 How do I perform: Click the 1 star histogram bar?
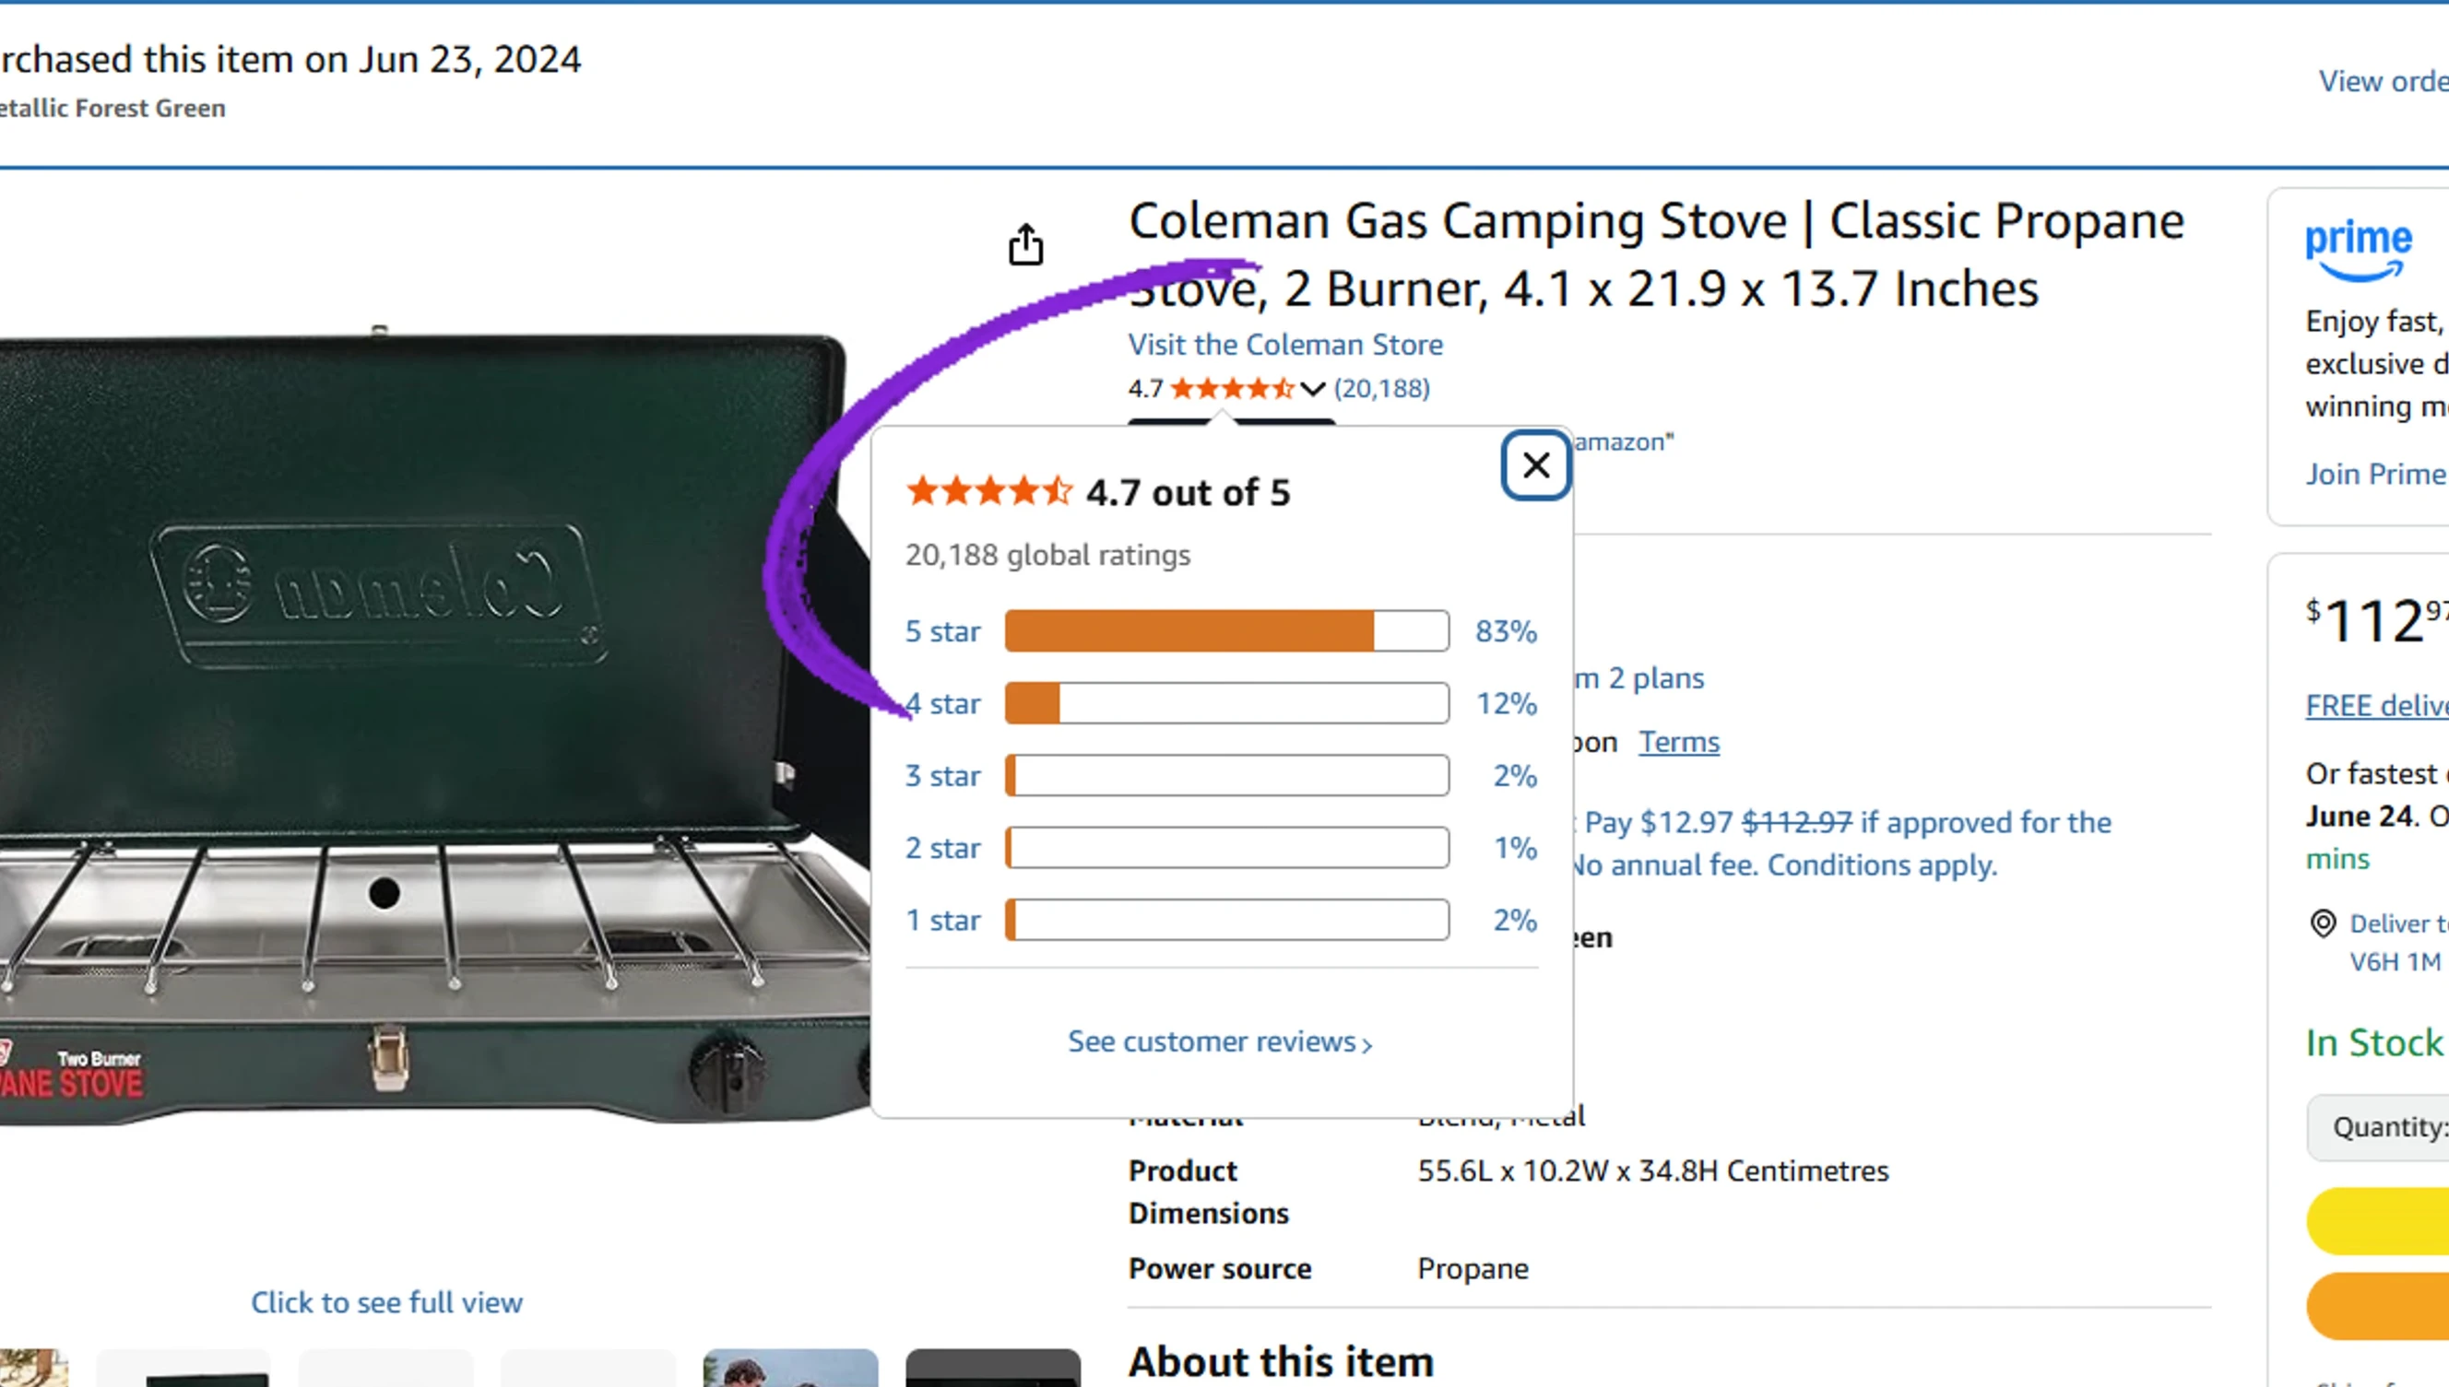coord(1227,921)
